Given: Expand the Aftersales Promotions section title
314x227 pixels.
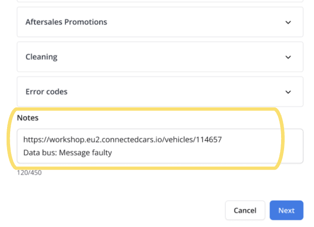Looking at the screenshot, I should coord(66,22).
